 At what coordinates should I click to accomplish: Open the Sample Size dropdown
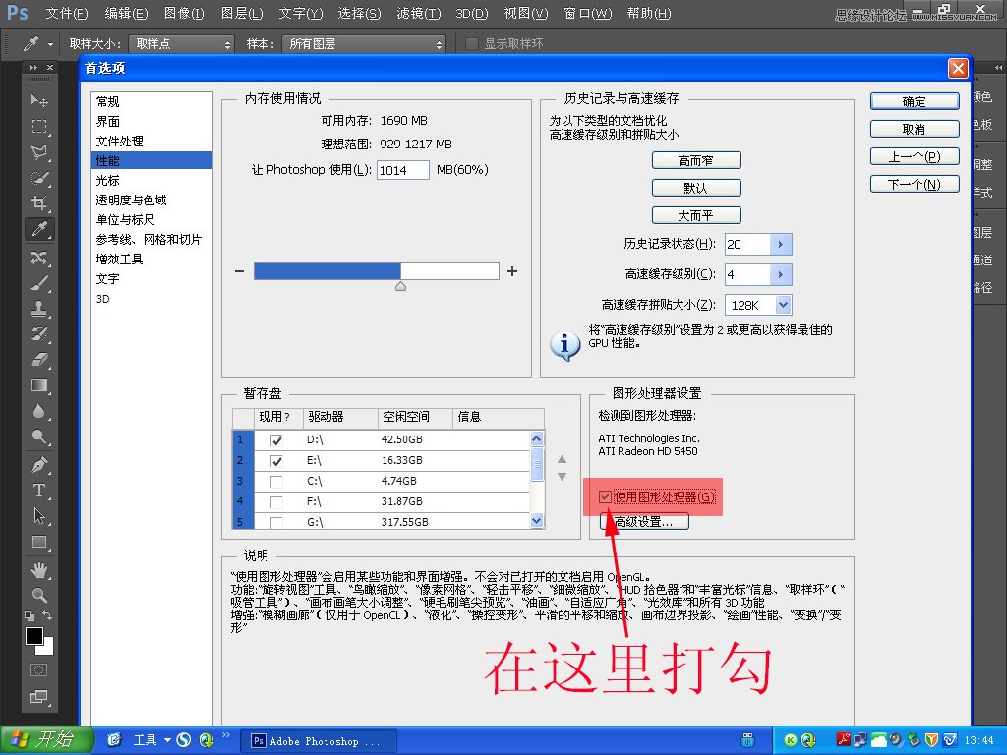tap(181, 43)
